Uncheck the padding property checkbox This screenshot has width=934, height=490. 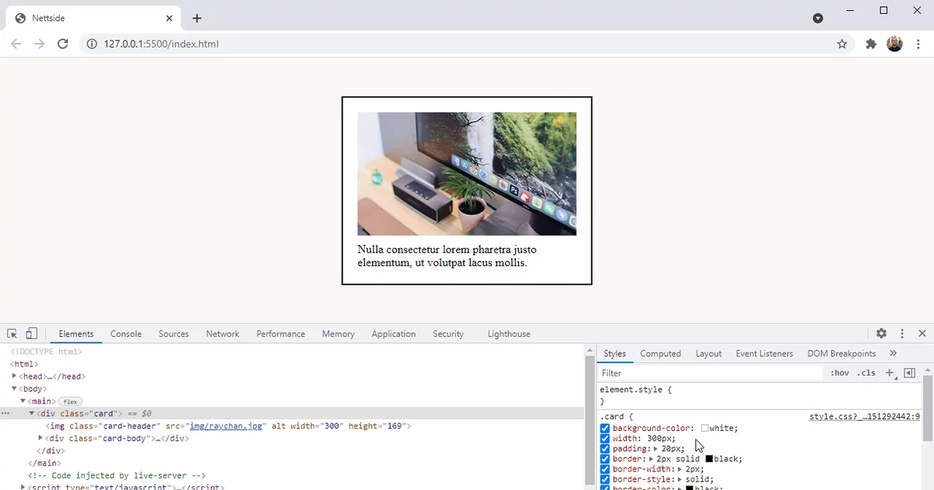[x=605, y=449]
